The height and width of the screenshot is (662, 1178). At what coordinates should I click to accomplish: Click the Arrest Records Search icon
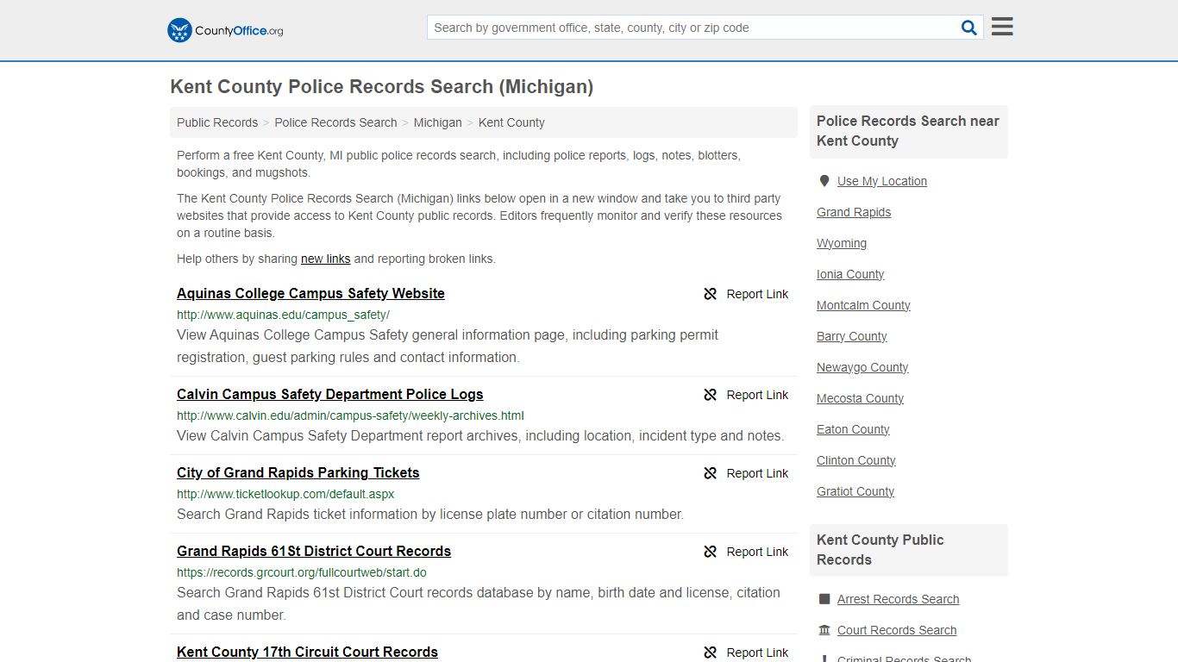point(824,599)
